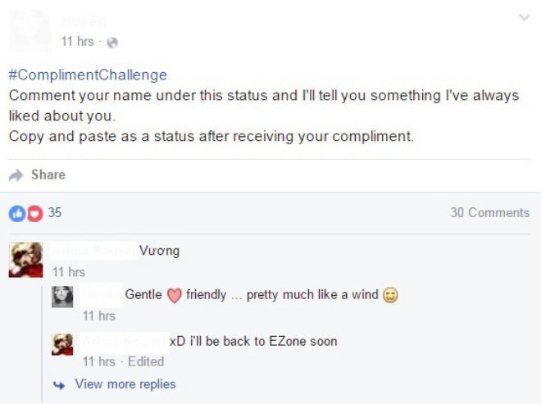Screen dimensions: 541x404
Task: Click the globe privacy icon on the post
Action: 113,42
